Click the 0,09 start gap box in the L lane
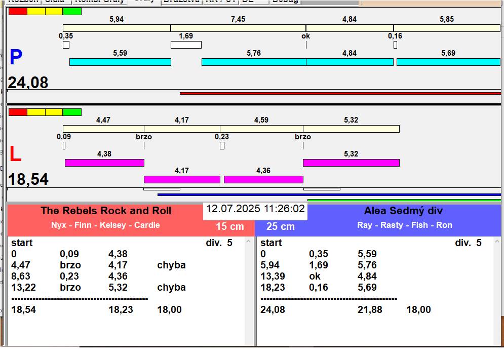This screenshot has width=504, height=355. pos(64,145)
